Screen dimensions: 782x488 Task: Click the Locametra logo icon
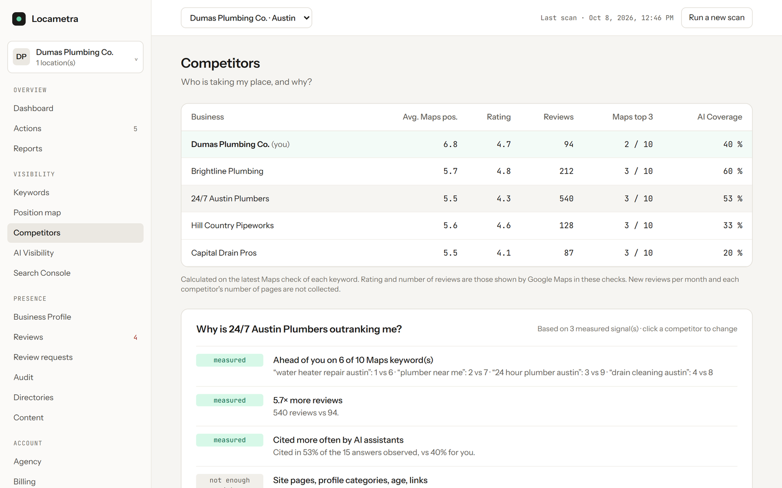coord(19,19)
